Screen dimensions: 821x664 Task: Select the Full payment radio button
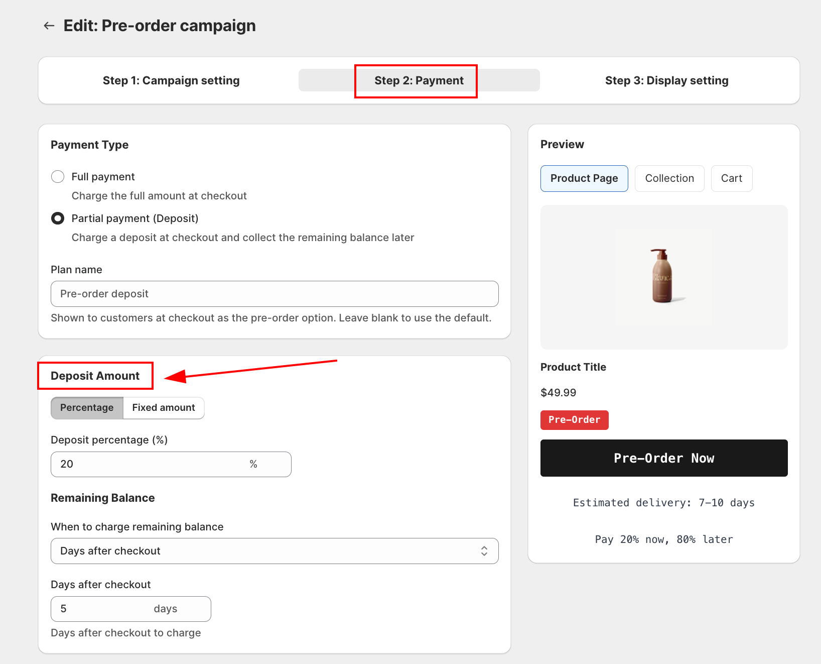coord(58,177)
